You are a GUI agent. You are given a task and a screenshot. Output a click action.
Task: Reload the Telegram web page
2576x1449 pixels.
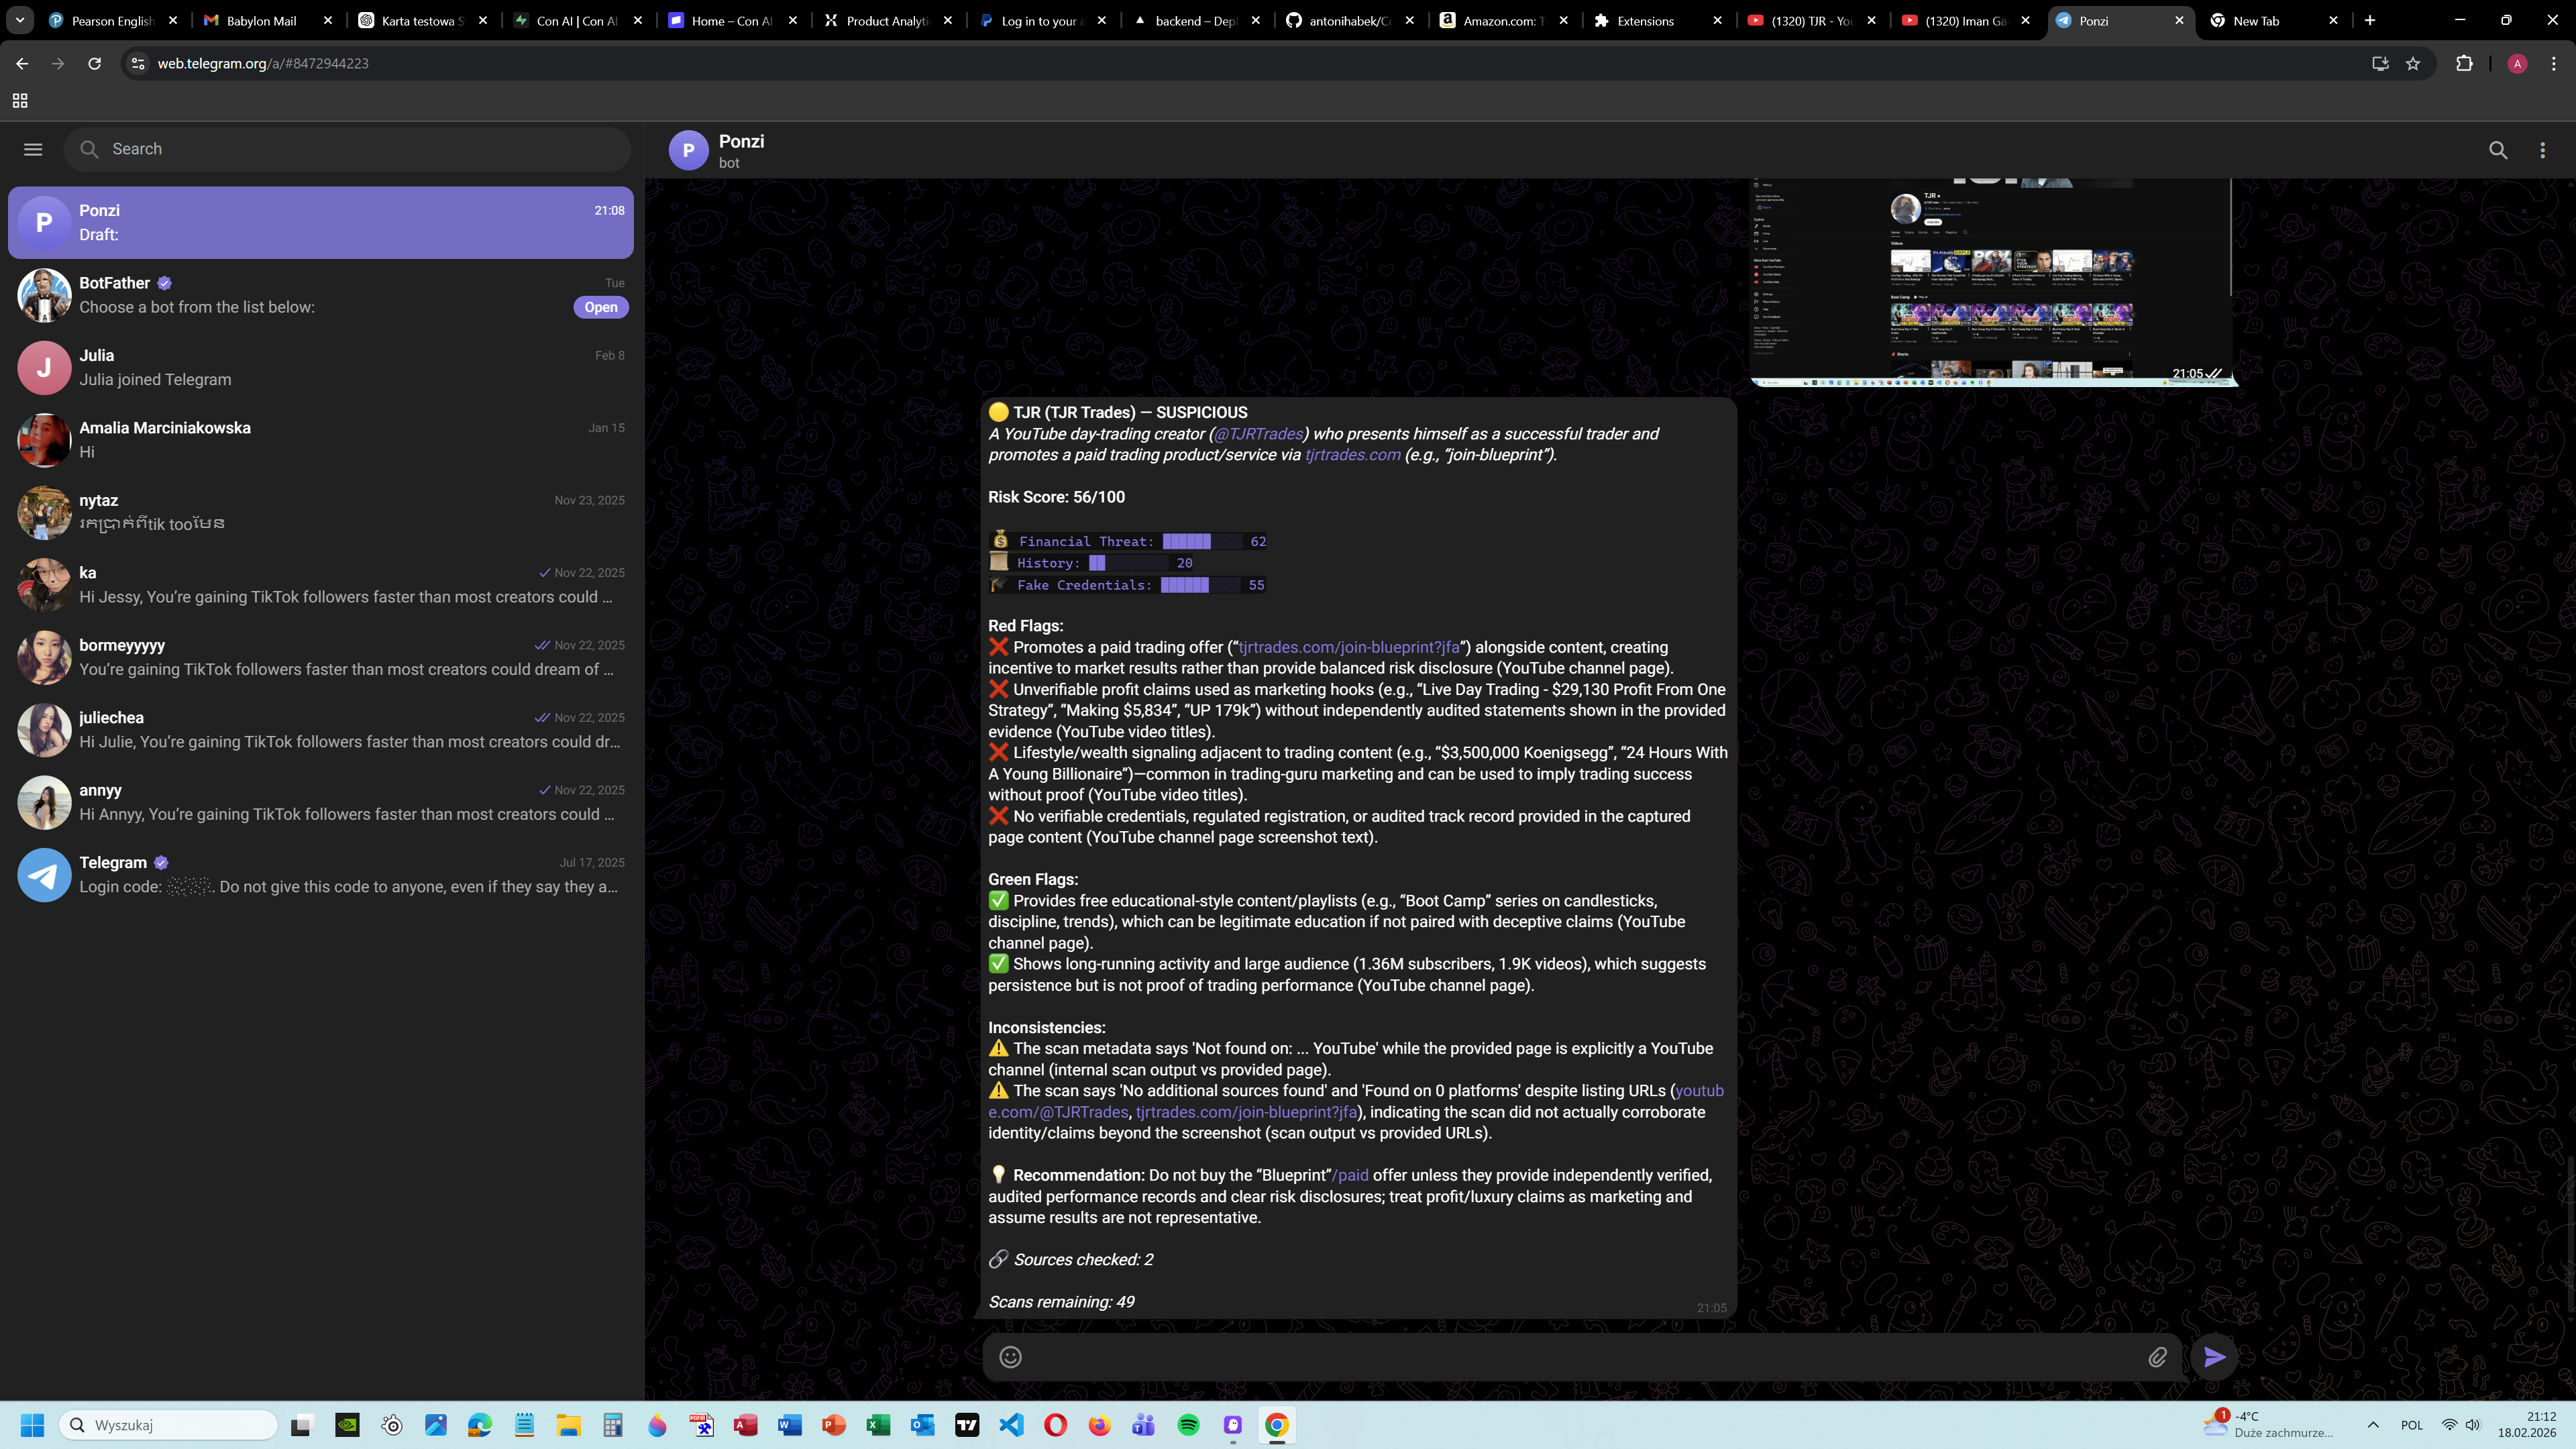[94, 63]
